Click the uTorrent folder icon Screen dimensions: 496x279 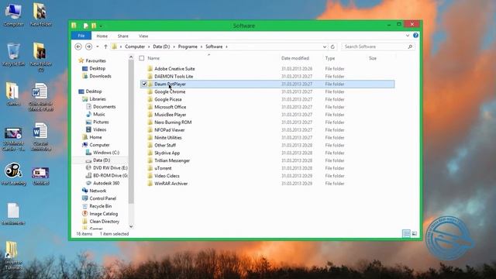(150, 168)
